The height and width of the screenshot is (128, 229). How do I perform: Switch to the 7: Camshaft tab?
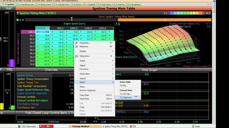pos(89,5)
